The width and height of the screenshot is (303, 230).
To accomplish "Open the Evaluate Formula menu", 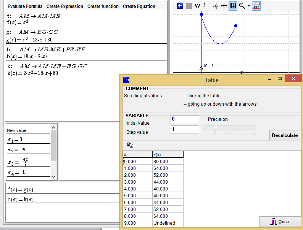I will point(25,6).
